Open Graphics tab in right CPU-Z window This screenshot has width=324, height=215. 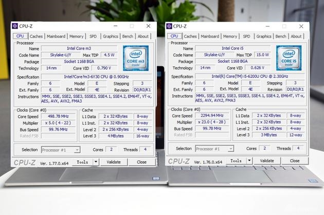pos(264,36)
